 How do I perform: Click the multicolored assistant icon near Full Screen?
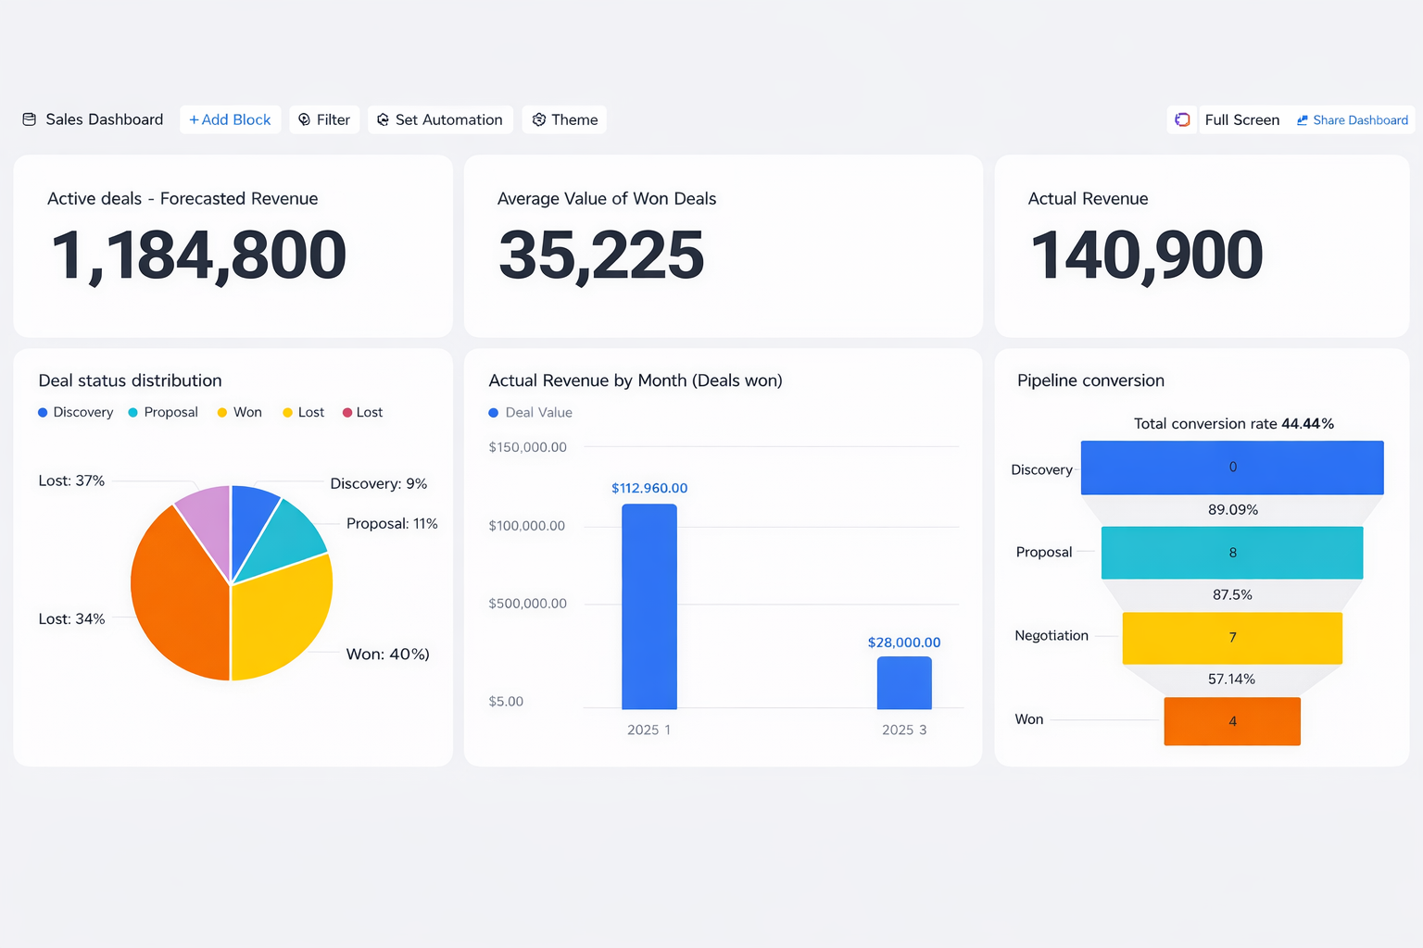(x=1182, y=119)
